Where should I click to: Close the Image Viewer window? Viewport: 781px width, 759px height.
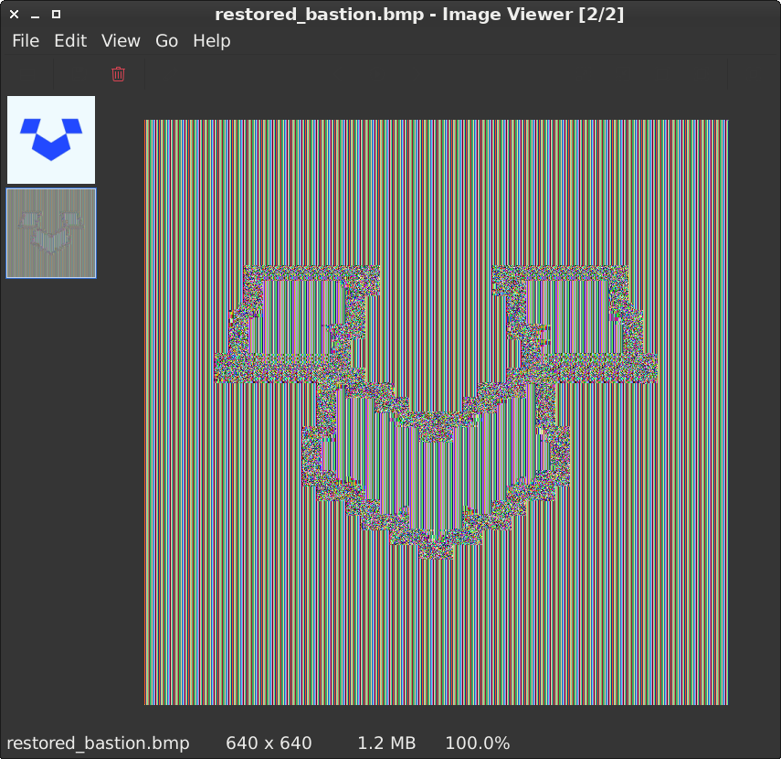(15, 15)
